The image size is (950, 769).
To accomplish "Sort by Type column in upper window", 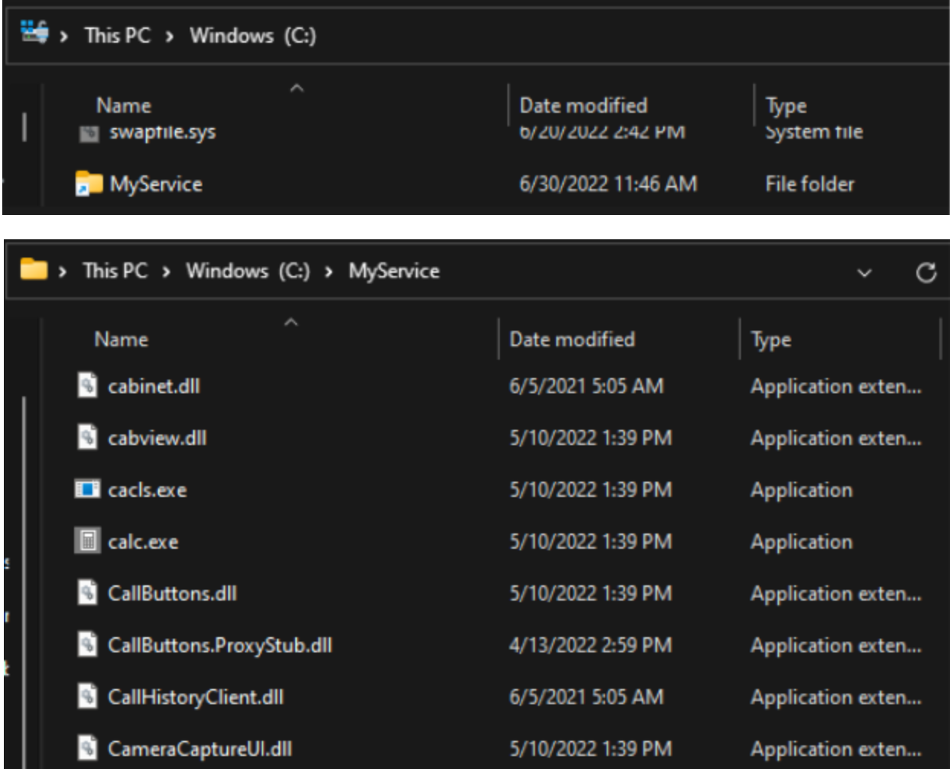I will tap(786, 106).
